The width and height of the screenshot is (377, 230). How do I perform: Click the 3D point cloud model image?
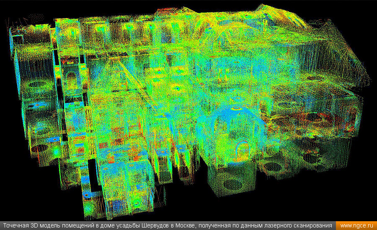coord(188,110)
